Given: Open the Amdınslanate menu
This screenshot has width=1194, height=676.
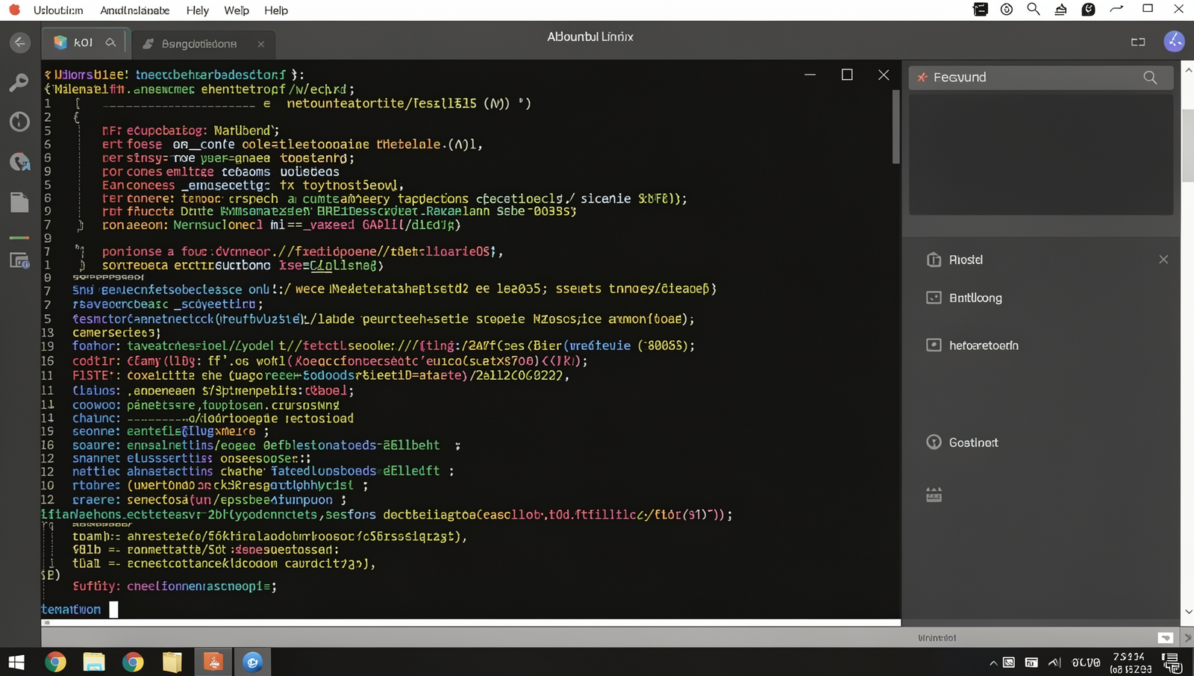Looking at the screenshot, I should [x=134, y=10].
